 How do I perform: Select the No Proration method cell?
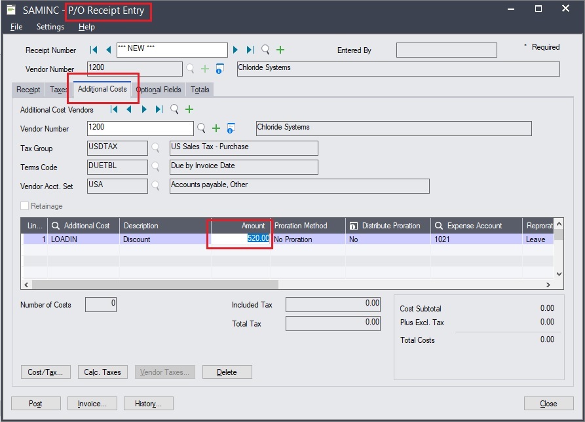(308, 239)
